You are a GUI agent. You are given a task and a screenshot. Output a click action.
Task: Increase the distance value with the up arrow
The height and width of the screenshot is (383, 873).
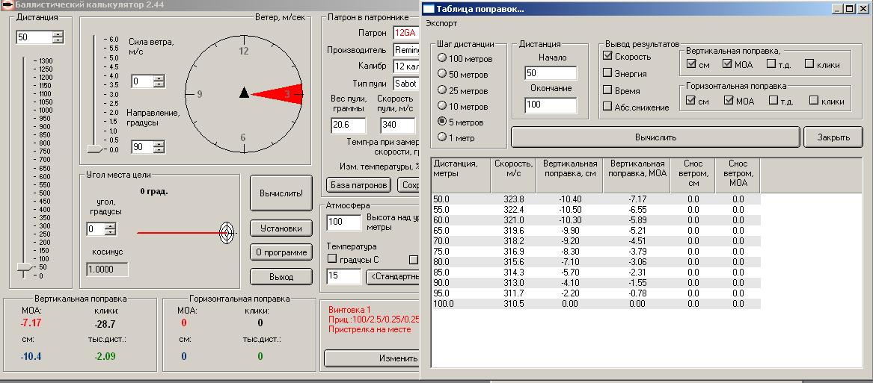pos(58,34)
